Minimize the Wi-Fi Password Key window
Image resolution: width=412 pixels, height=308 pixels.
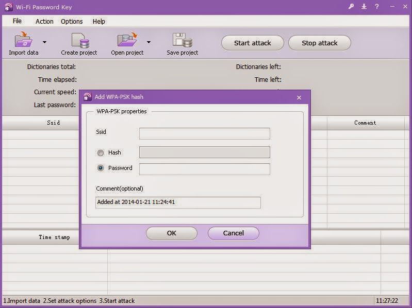(x=392, y=7)
